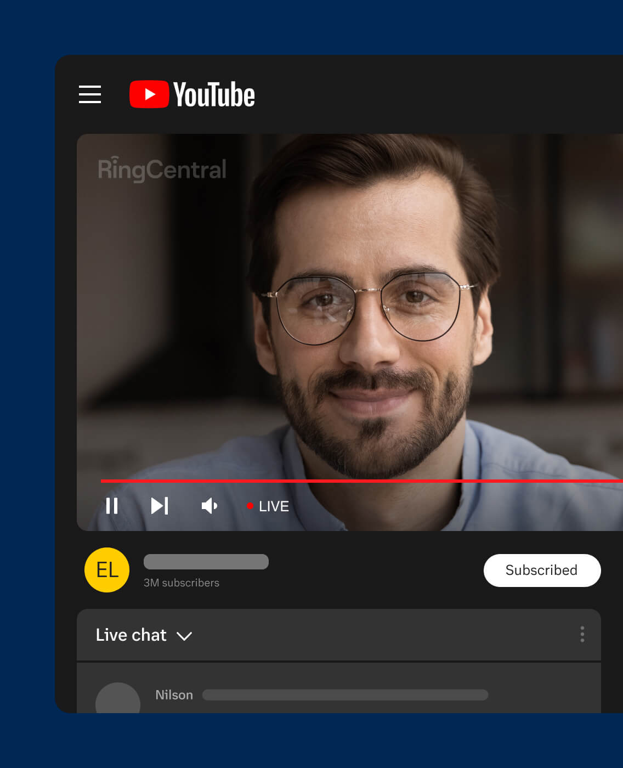Jump to live with the LIVE label
This screenshot has width=623, height=768.
click(x=273, y=506)
